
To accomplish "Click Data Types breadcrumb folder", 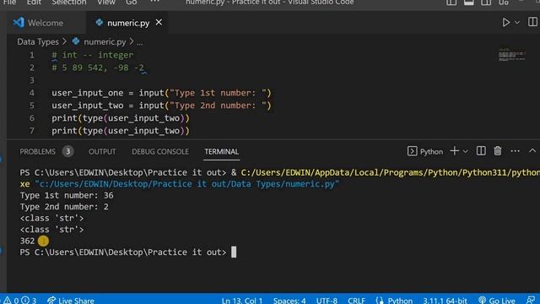I will pyautogui.click(x=38, y=42).
